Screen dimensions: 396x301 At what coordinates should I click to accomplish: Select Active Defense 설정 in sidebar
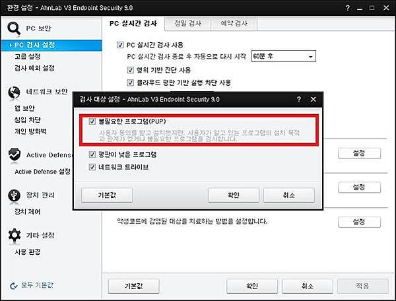tap(42, 172)
